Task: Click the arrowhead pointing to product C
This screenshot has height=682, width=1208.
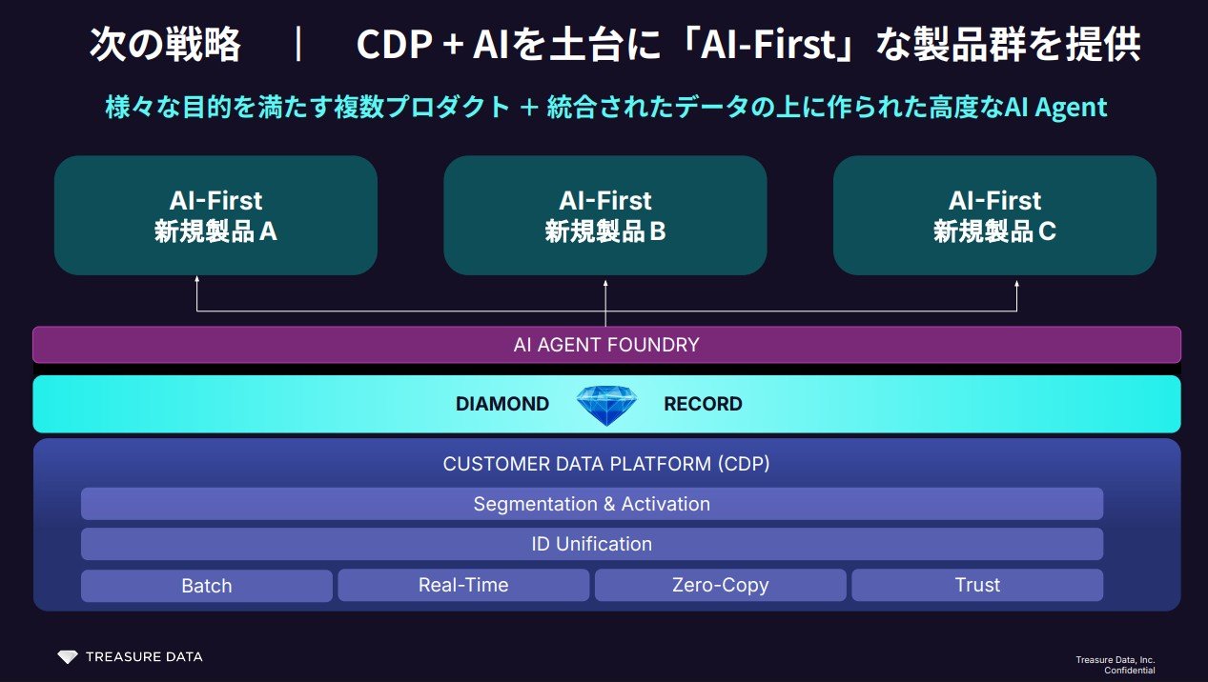Action: [1016, 280]
